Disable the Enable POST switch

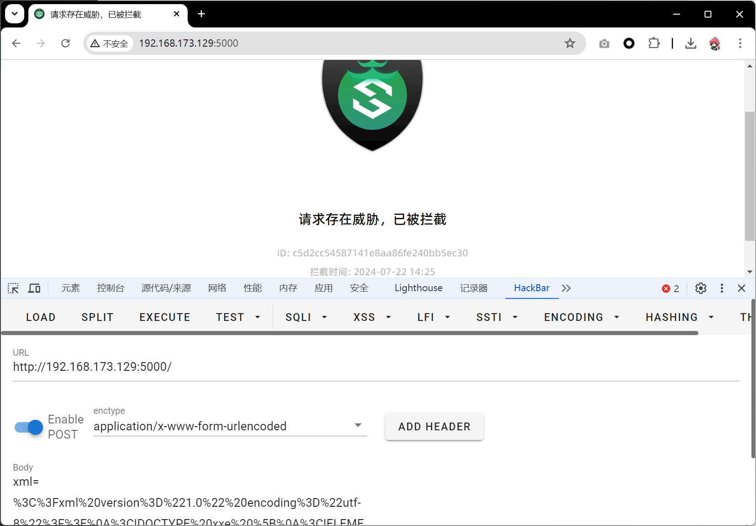29,427
